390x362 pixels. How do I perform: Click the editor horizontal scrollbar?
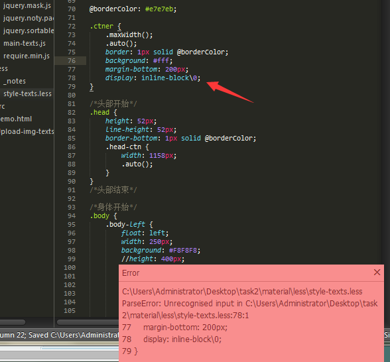coord(88,322)
